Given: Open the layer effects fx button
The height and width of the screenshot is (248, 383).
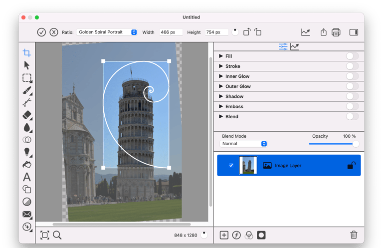Looking at the screenshot, I should pyautogui.click(x=236, y=235).
